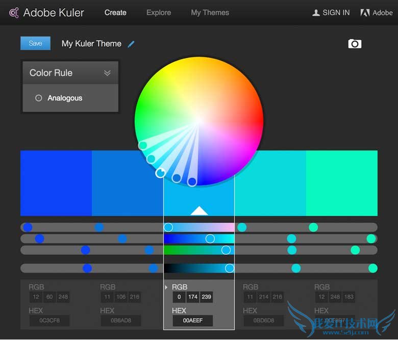Click the pencil icon to rename theme
This screenshot has width=398, height=340.
tap(131, 44)
